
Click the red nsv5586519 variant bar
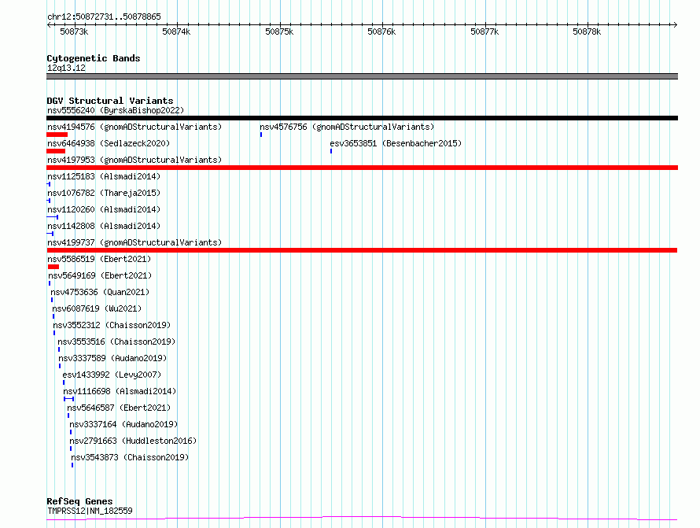tap(53, 267)
